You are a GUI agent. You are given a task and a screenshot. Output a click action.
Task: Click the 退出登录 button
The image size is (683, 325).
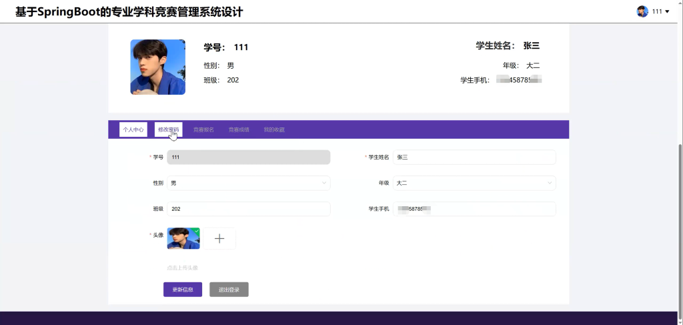tap(229, 290)
